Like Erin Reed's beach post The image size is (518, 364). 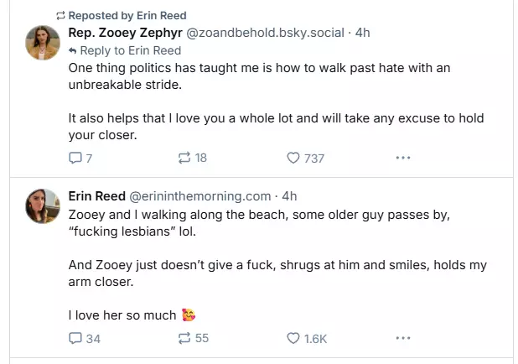pyautogui.click(x=293, y=338)
